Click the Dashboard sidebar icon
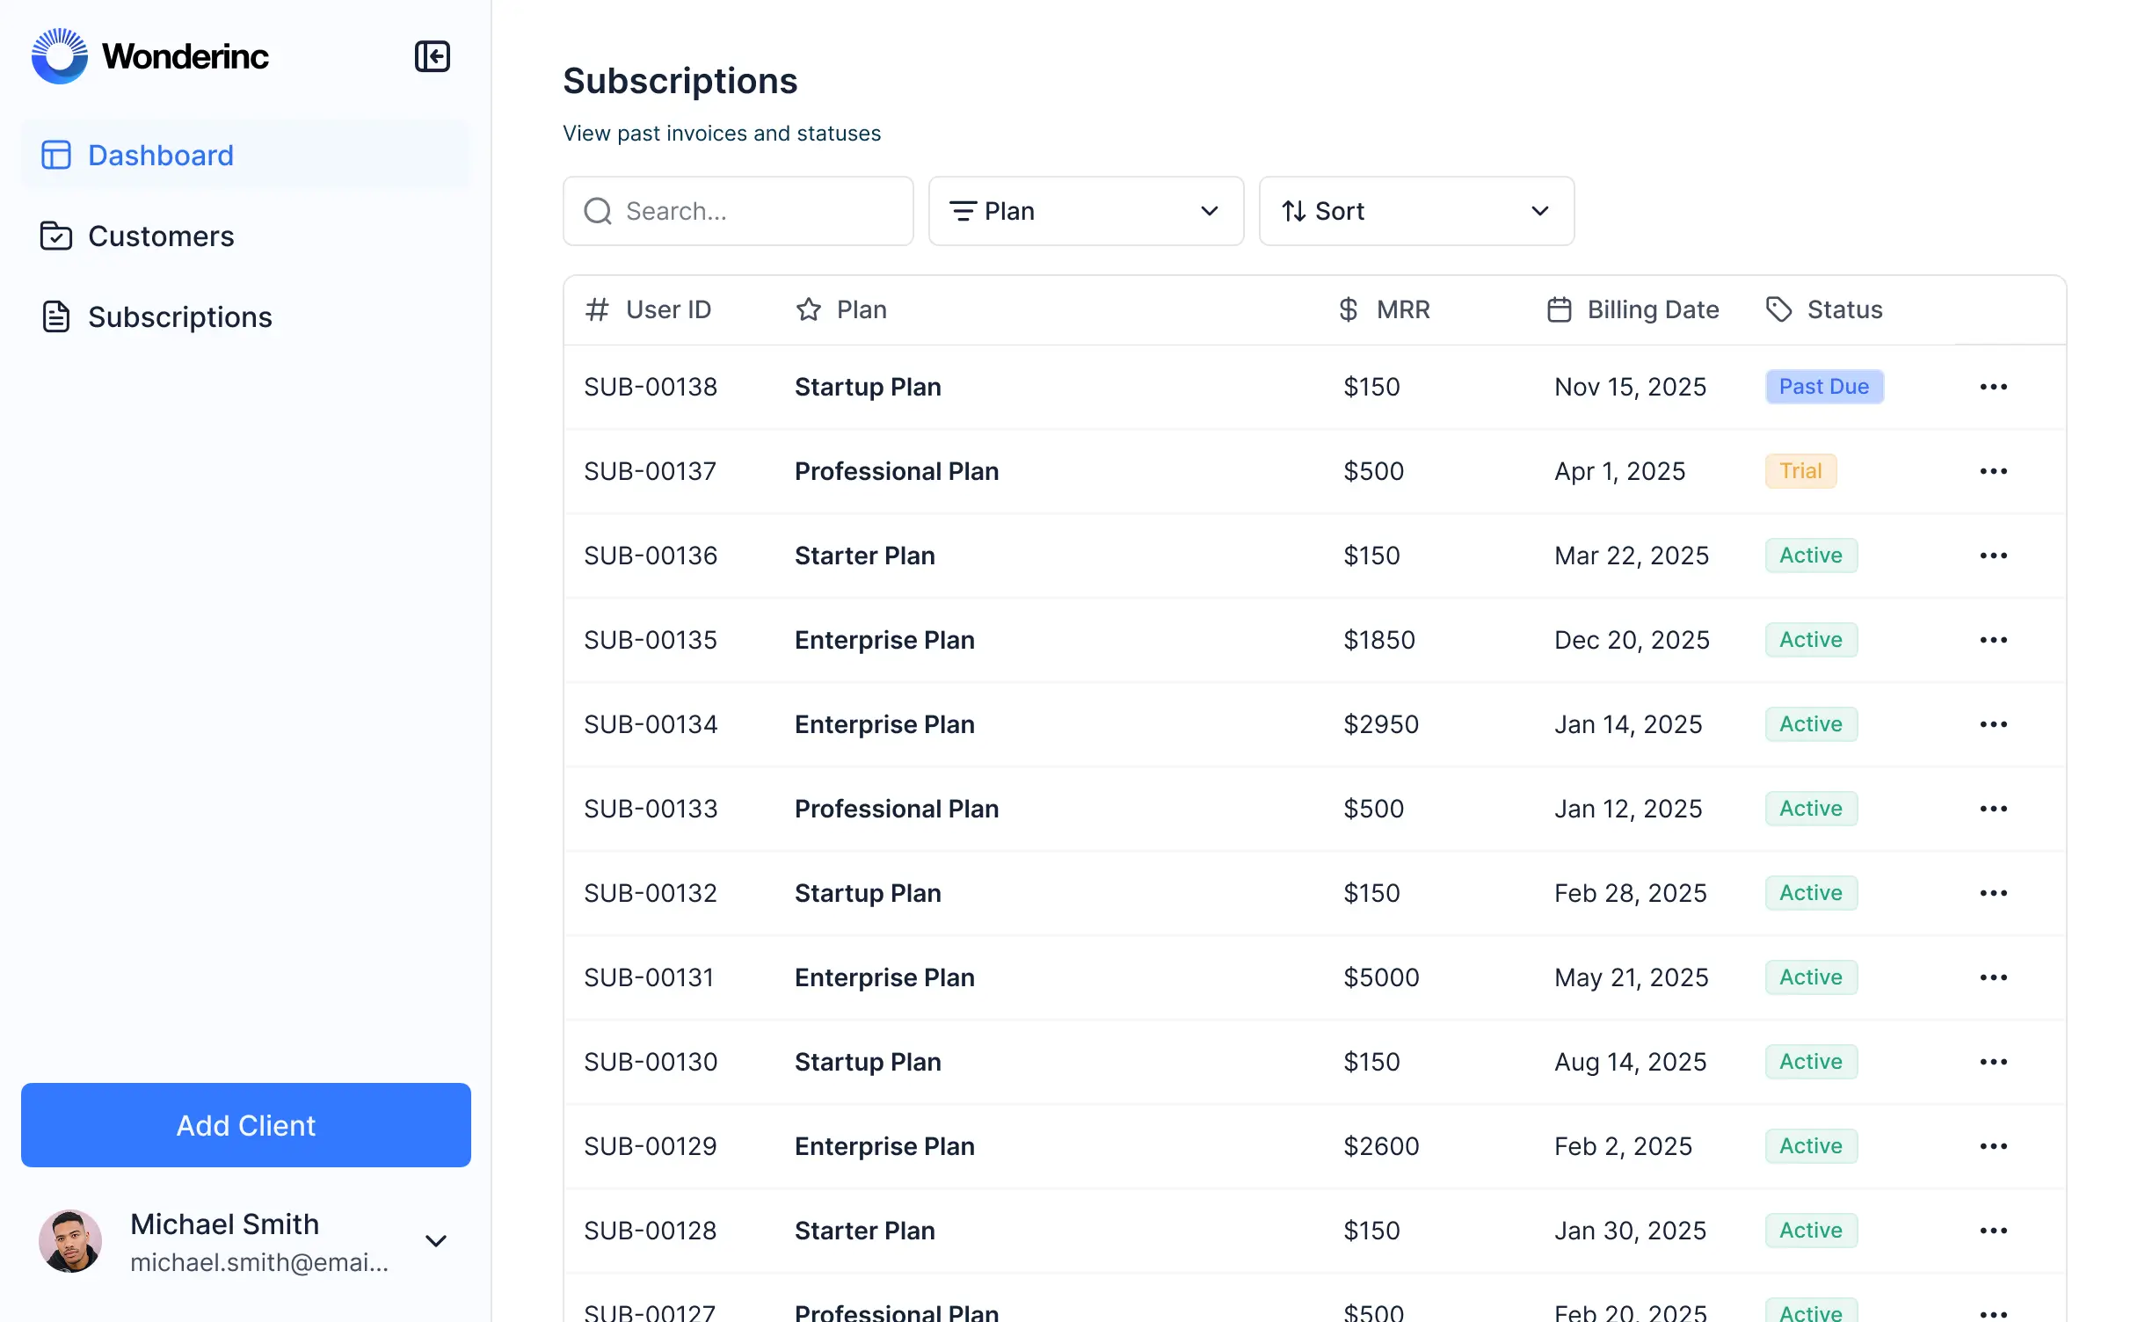 click(x=55, y=155)
